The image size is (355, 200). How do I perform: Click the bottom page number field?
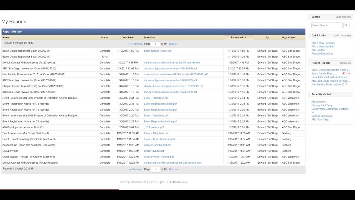click(x=156, y=169)
